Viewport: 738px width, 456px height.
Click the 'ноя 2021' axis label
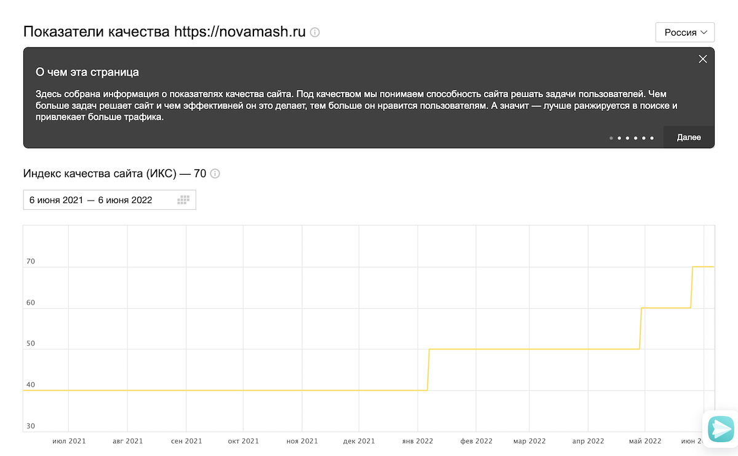302,441
